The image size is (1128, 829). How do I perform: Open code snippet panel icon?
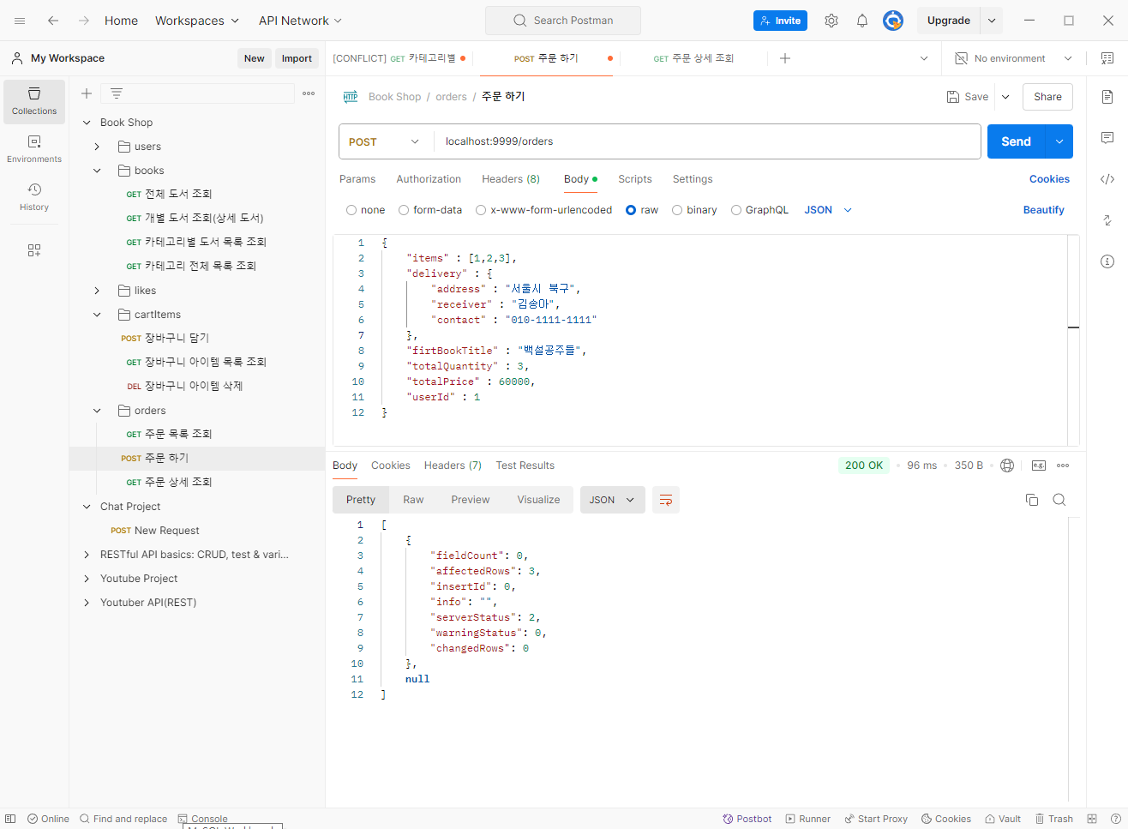point(1107,179)
